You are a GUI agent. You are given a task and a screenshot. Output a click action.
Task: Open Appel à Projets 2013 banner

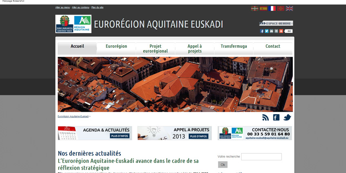[x=175, y=133]
